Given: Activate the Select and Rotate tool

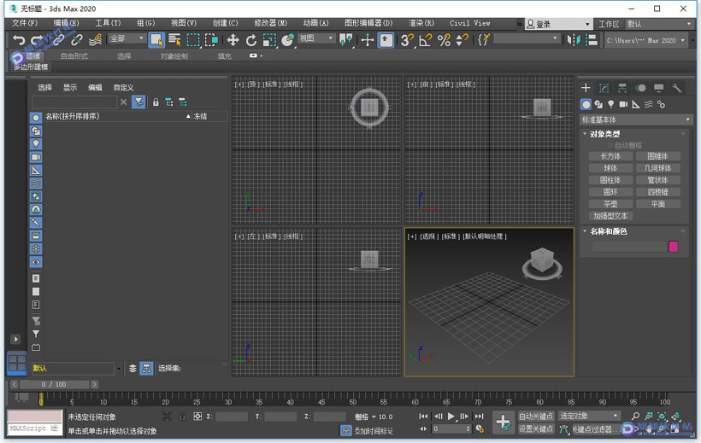Looking at the screenshot, I should (x=251, y=40).
